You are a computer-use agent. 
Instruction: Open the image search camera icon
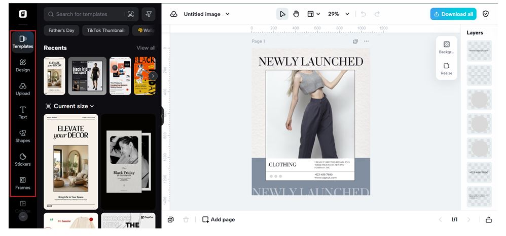pos(131,14)
